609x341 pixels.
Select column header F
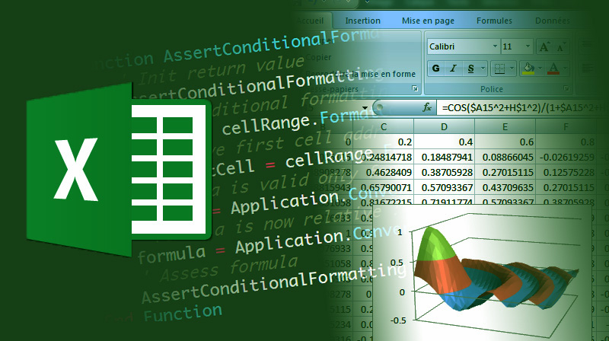pos(566,126)
